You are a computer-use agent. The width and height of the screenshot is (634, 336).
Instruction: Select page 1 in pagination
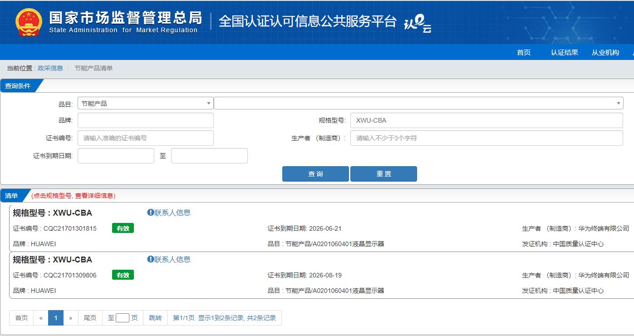click(x=56, y=318)
